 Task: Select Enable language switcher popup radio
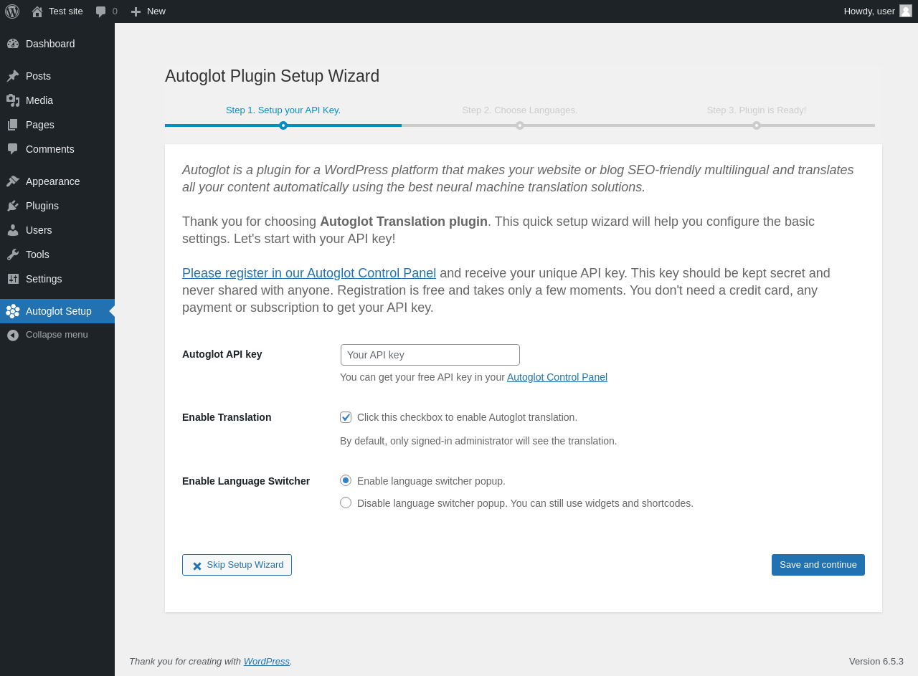[346, 480]
